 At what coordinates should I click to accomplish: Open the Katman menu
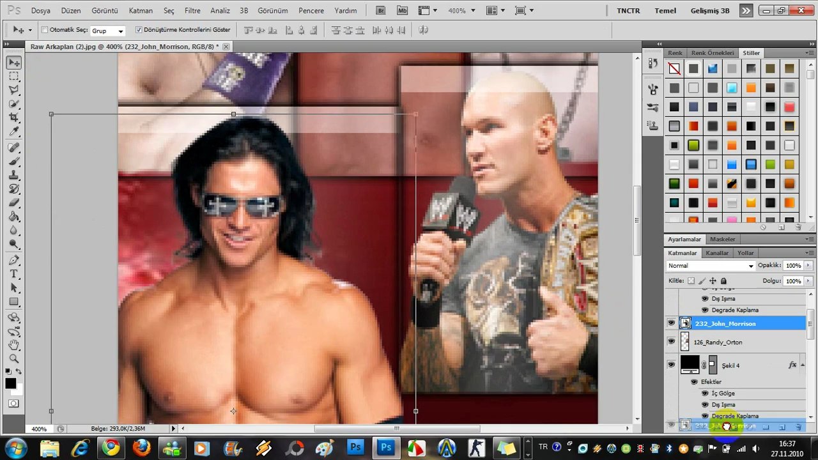click(x=141, y=11)
